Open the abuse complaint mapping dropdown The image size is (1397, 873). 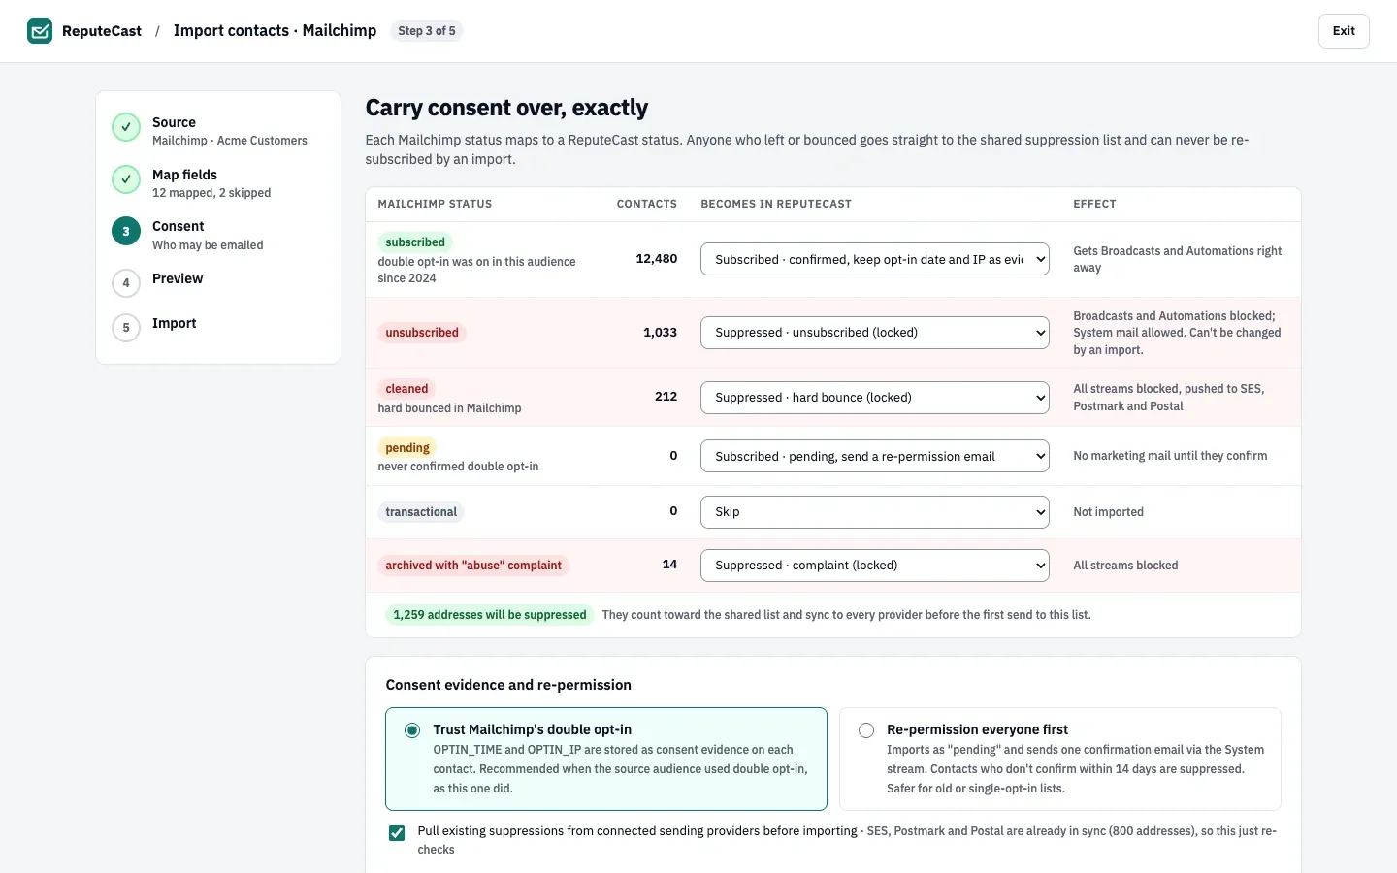(x=875, y=566)
